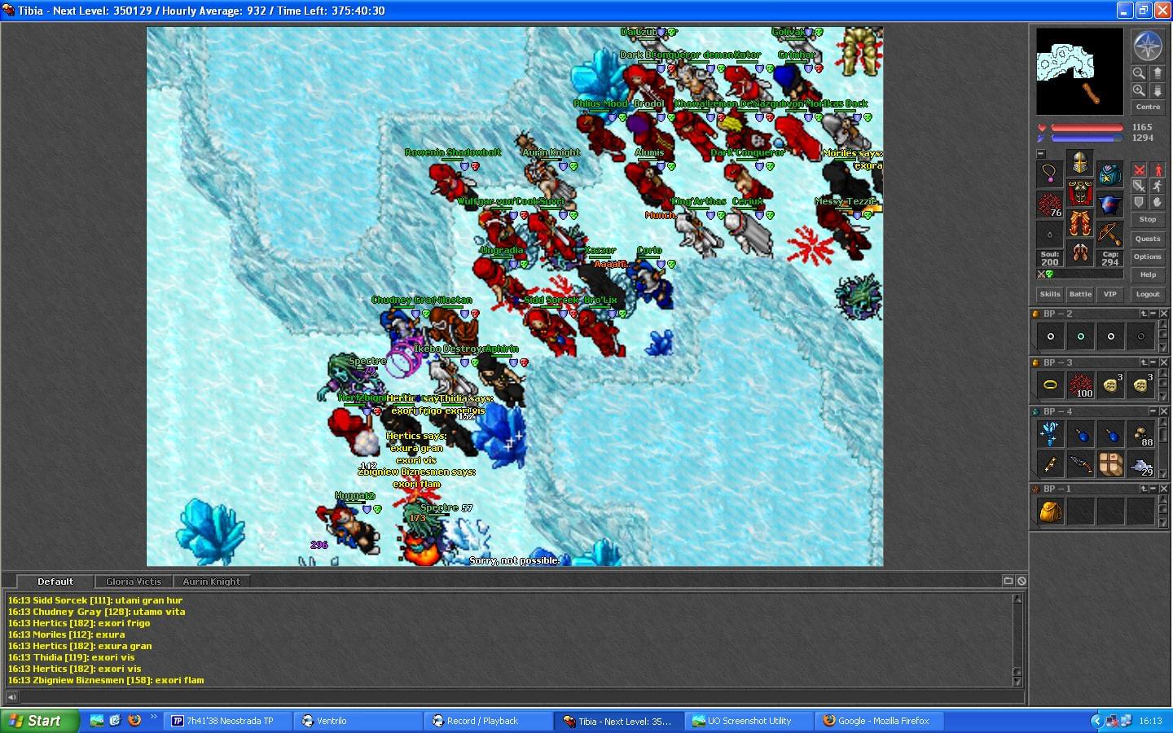This screenshot has height=733, width=1173.
Task: Select the yellow backpack in BP – 1
Action: click(x=1050, y=511)
